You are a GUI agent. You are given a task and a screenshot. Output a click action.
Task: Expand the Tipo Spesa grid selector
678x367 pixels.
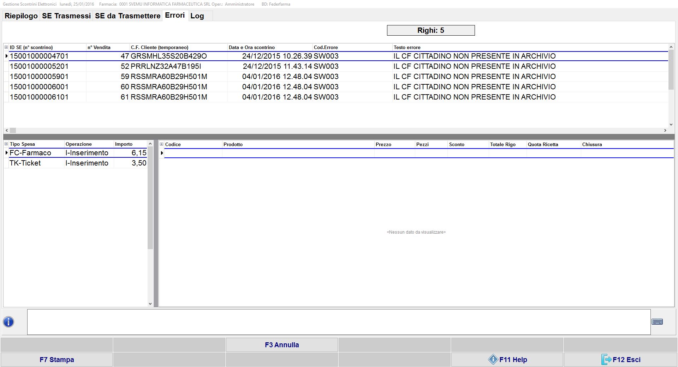pos(6,144)
